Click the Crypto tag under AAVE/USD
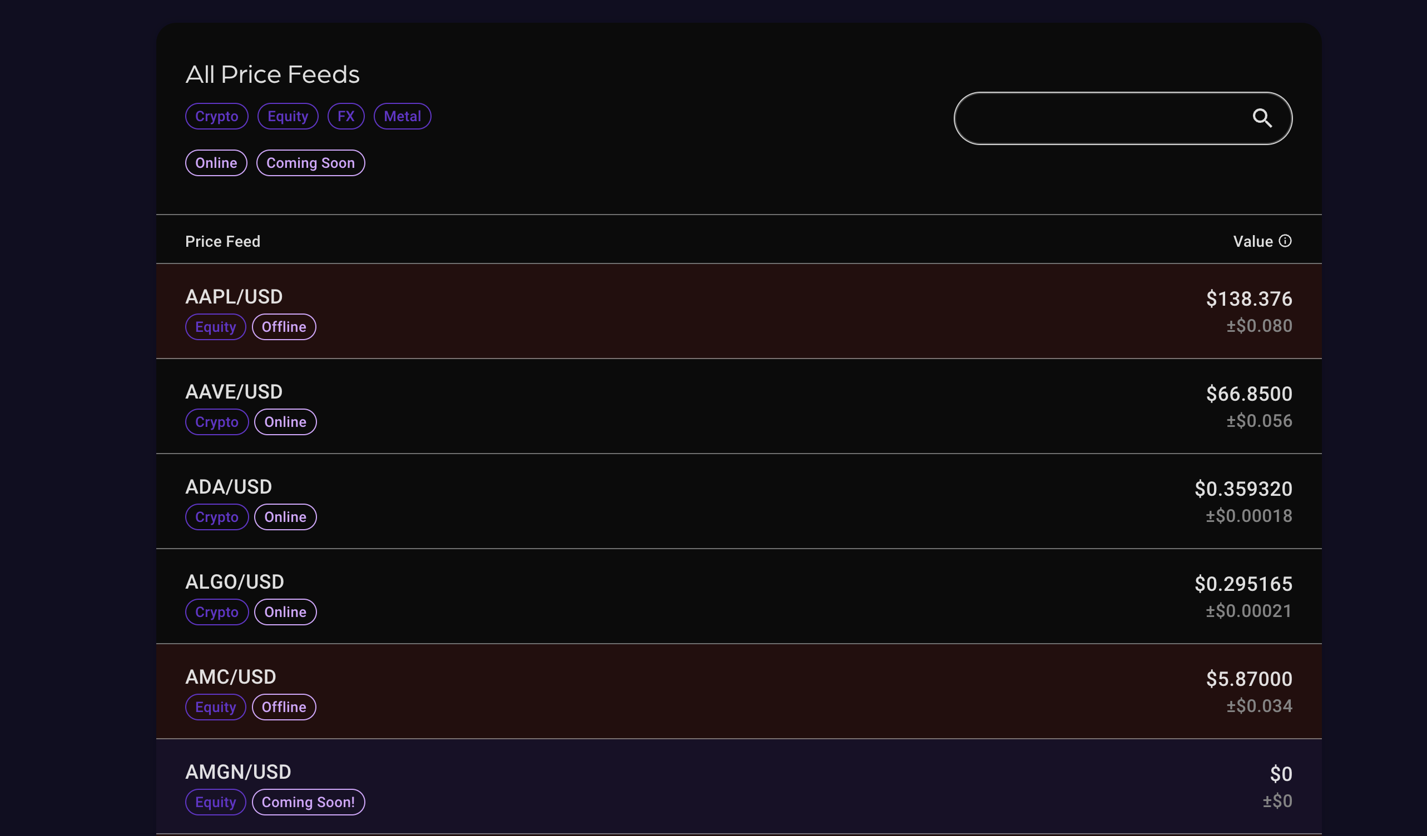Viewport: 1427px width, 836px height. [216, 422]
